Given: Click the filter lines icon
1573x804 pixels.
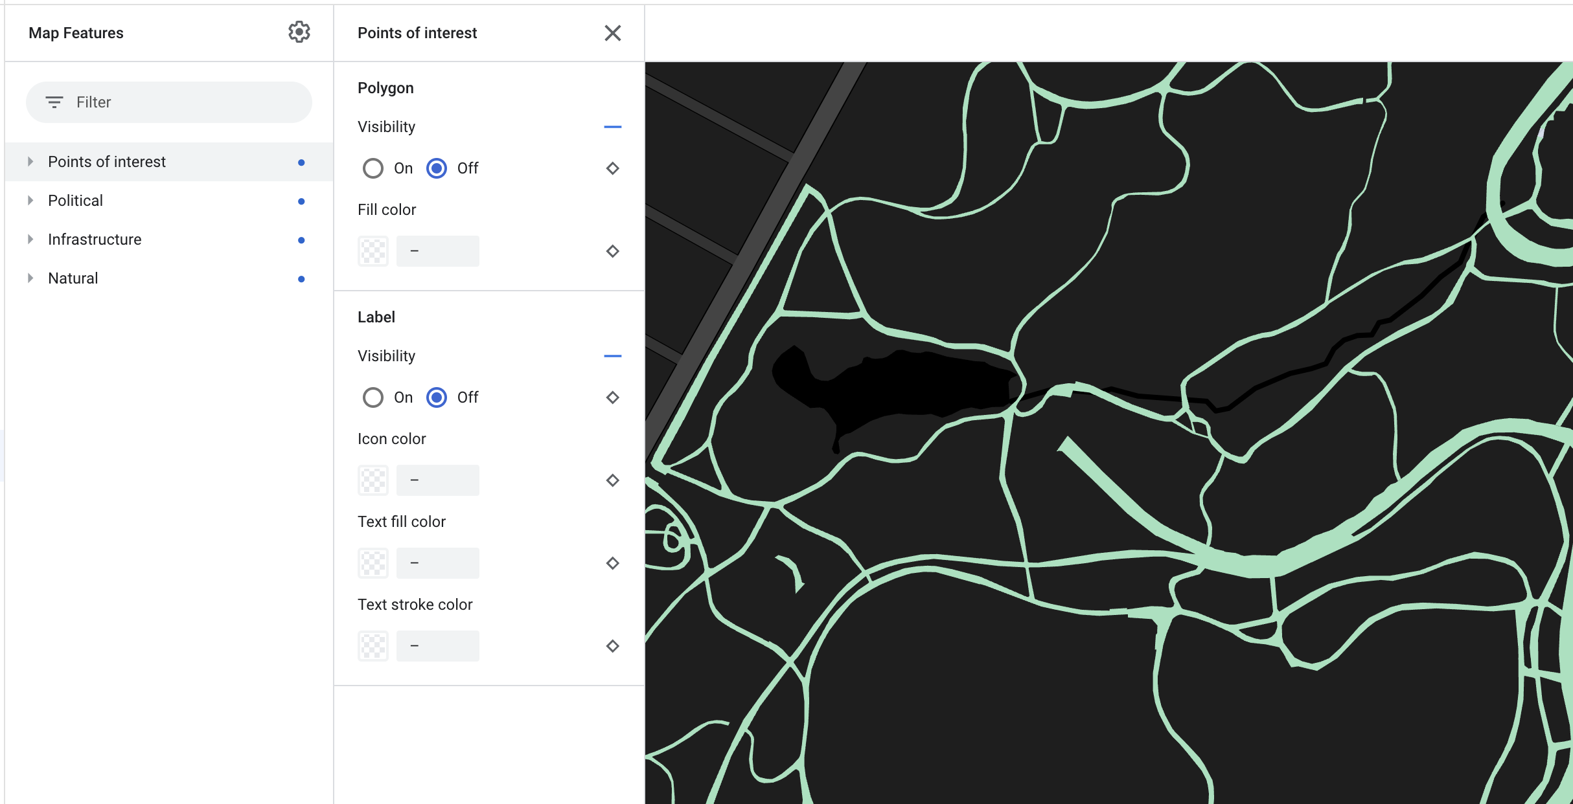Looking at the screenshot, I should click(x=54, y=102).
